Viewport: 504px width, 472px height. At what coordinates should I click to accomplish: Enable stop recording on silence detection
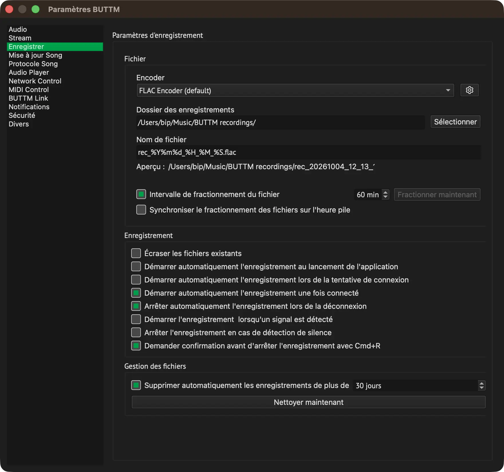(x=136, y=333)
